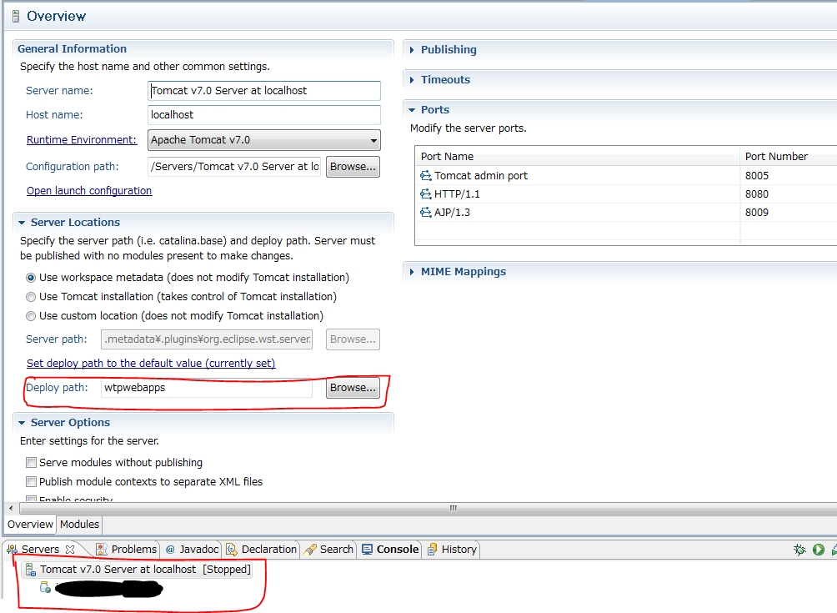The height and width of the screenshot is (613, 837).
Task: Click the Server name input field
Action: coord(263,91)
